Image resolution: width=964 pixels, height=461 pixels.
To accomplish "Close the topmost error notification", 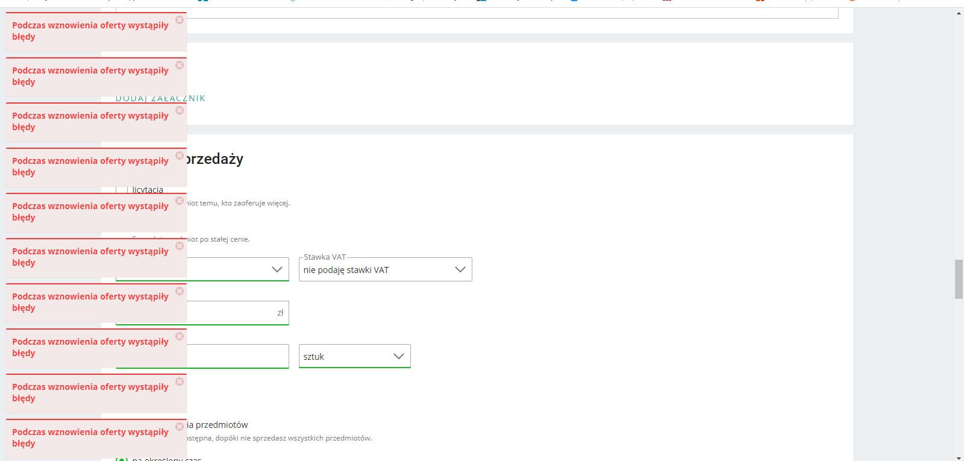I will tap(180, 20).
